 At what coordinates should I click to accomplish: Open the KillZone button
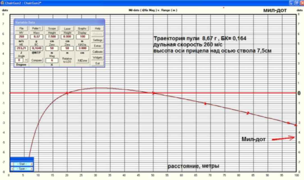coord(82,60)
